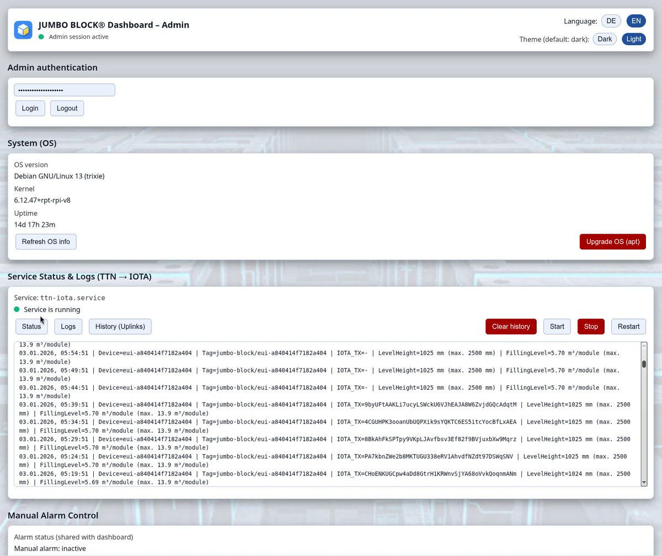Viewport: 662px width, 556px height.
Task: Click 'Service Status & Logs (TTN → IOTA)' heading
Action: [79, 277]
